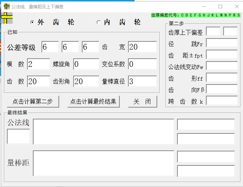Click the 齿宽 input field
This screenshot has height=187, width=243.
tap(142, 47)
